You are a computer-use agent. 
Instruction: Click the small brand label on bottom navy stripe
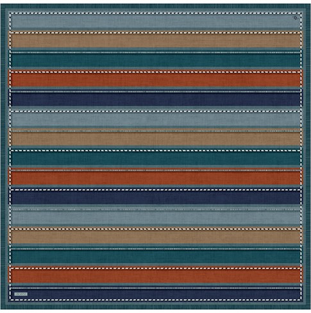[21, 294]
